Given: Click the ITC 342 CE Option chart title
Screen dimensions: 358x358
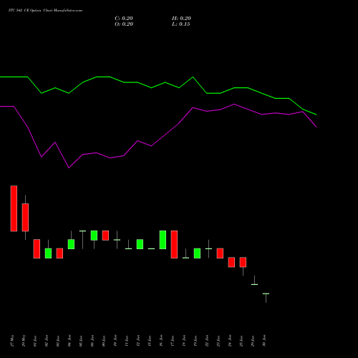Looking at the screenshot, I should click(x=45, y=11).
